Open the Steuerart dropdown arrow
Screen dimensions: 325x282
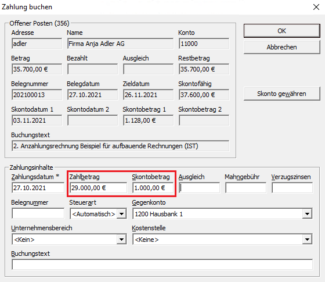(x=121, y=214)
